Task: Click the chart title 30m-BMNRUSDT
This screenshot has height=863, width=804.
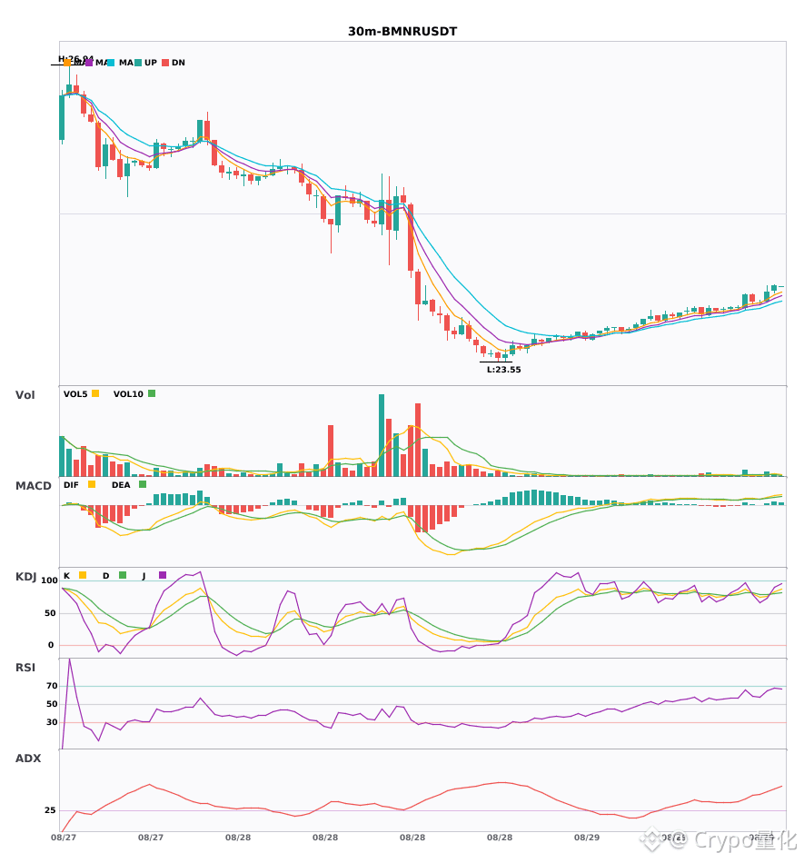Action: pyautogui.click(x=402, y=32)
